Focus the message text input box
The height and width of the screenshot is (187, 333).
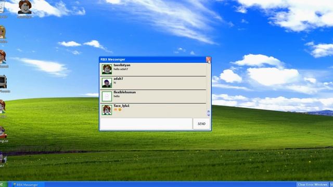pos(146,124)
